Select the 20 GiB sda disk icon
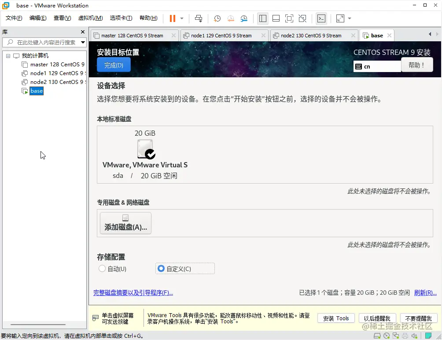Image resolution: width=442 pixels, height=340 pixels. tap(146, 149)
